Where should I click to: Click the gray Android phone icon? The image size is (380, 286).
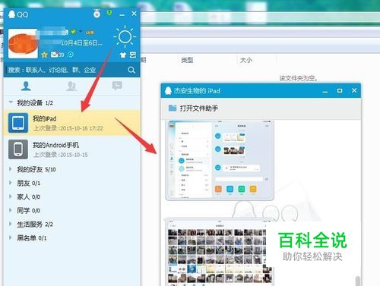point(18,149)
